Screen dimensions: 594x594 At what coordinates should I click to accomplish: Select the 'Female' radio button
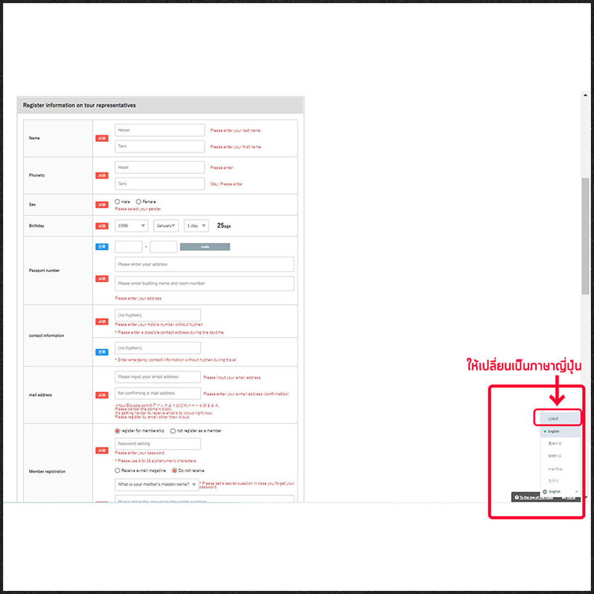[139, 202]
